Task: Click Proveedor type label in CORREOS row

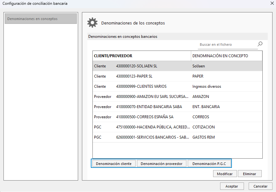Action: click(103, 117)
